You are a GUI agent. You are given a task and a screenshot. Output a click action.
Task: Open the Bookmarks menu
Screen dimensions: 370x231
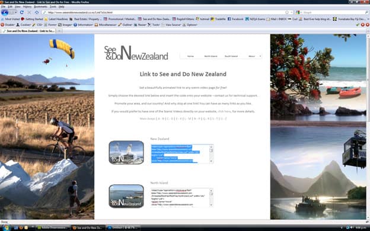[40, 7]
